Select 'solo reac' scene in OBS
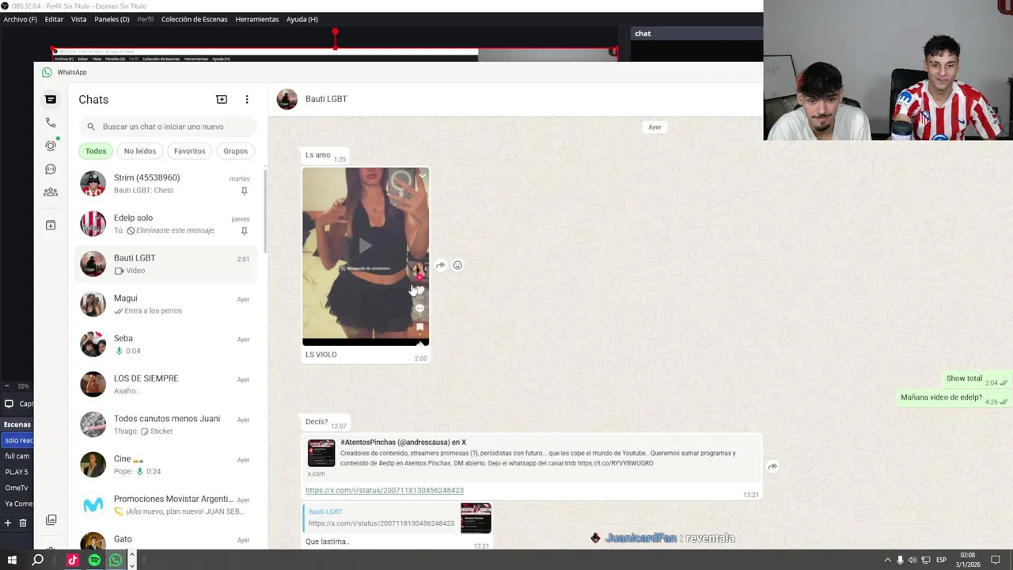Screen dimensions: 1013x570 (x=17, y=440)
